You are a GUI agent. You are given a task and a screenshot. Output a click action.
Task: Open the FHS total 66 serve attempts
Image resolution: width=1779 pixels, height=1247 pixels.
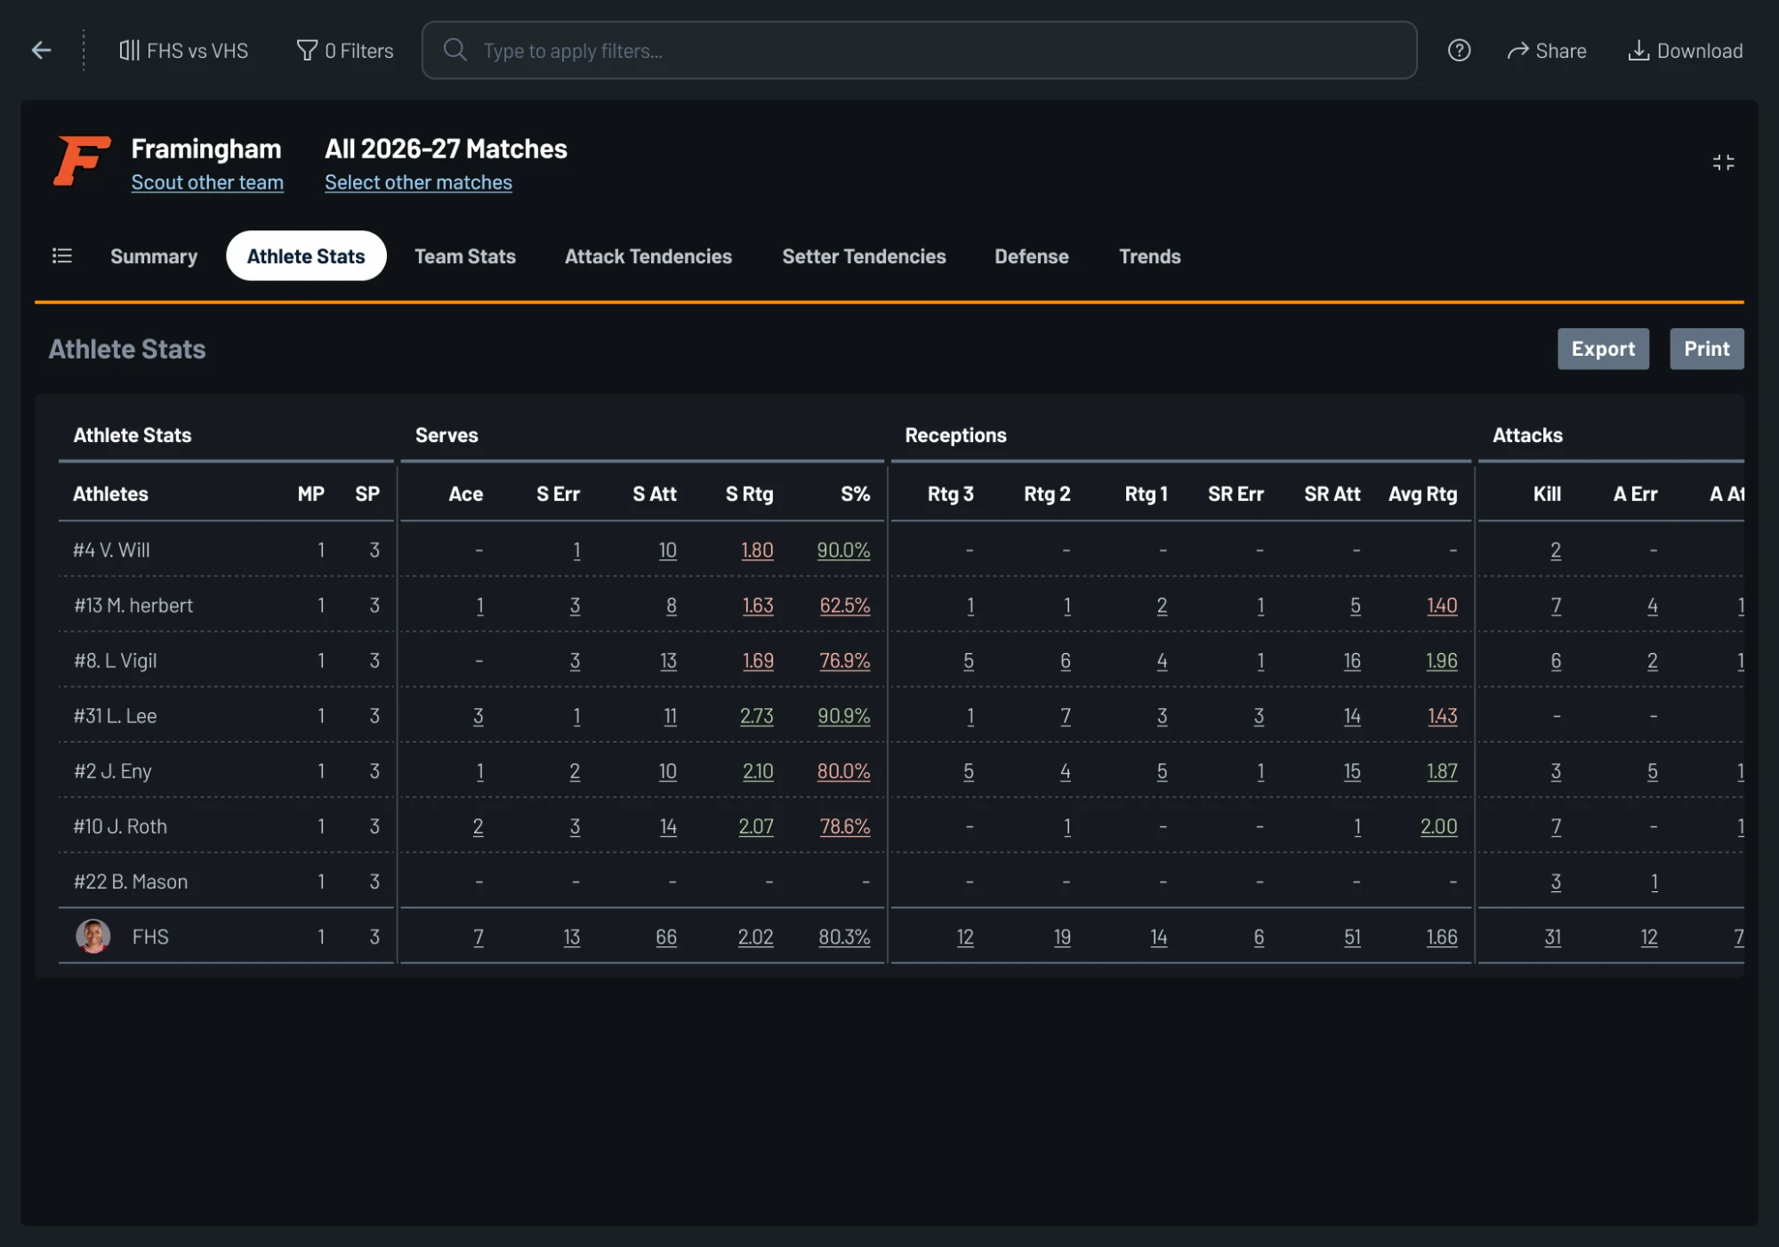666,936
